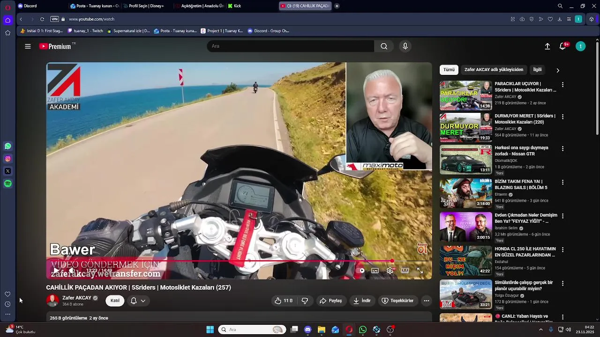Open File Explorer from taskbar
The image size is (600, 337).
click(321, 330)
